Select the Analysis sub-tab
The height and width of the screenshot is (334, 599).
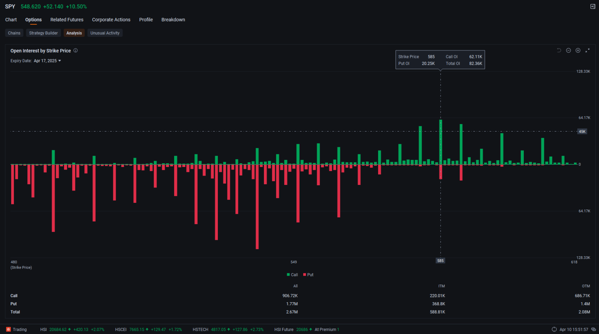[74, 33]
